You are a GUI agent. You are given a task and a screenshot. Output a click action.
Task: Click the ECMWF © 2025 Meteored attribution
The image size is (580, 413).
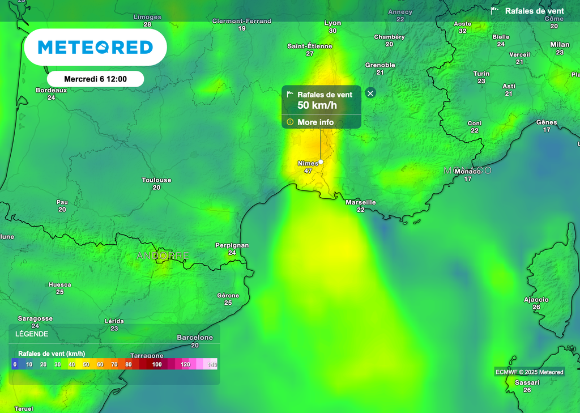coord(530,372)
